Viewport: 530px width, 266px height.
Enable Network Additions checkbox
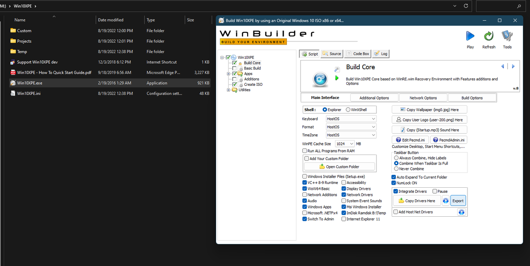[x=305, y=195]
